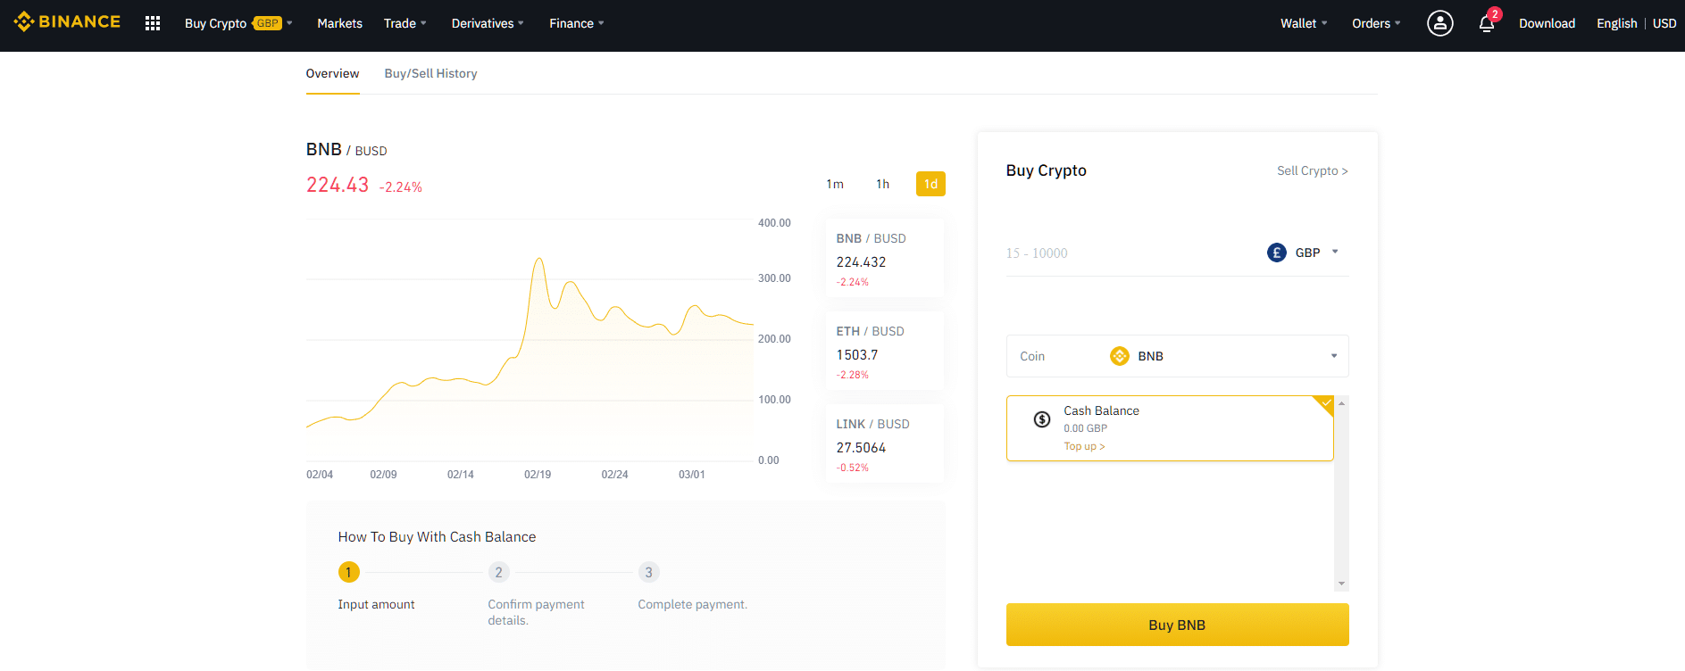Click the LINK price 27.5064

861,448
